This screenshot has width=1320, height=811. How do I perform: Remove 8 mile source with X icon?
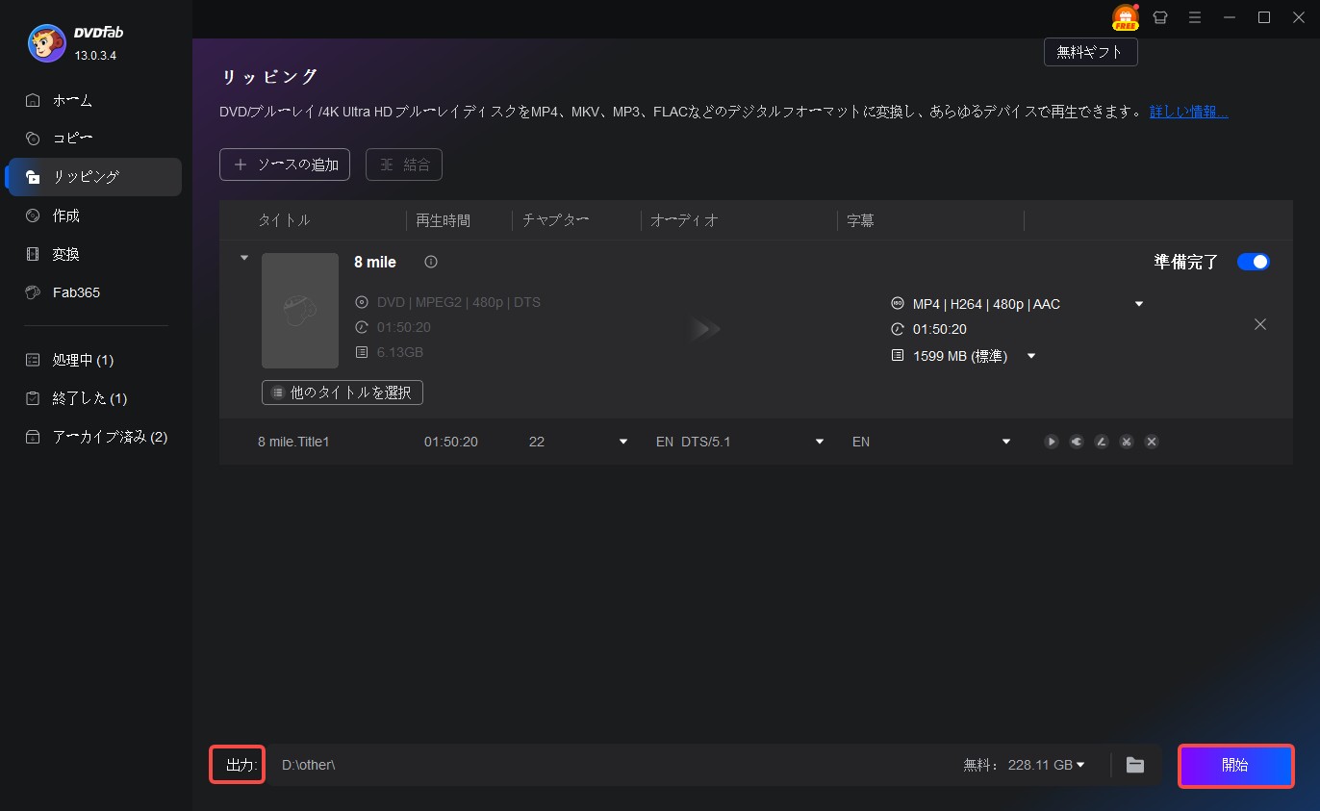pos(1260,325)
